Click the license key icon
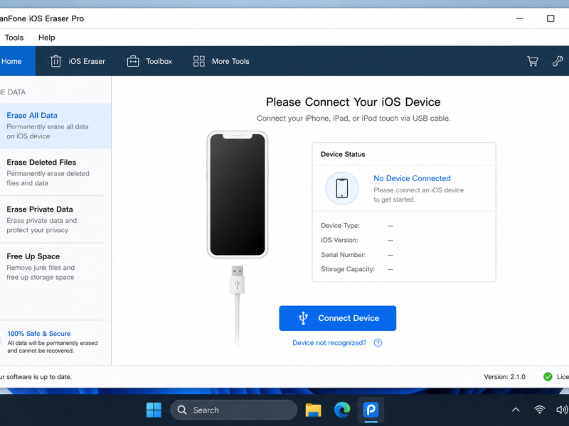The height and width of the screenshot is (426, 569). [x=558, y=61]
